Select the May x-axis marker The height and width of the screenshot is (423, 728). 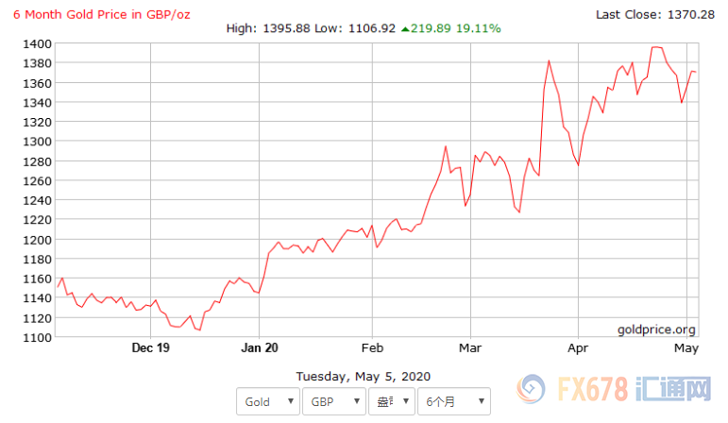coord(686,347)
